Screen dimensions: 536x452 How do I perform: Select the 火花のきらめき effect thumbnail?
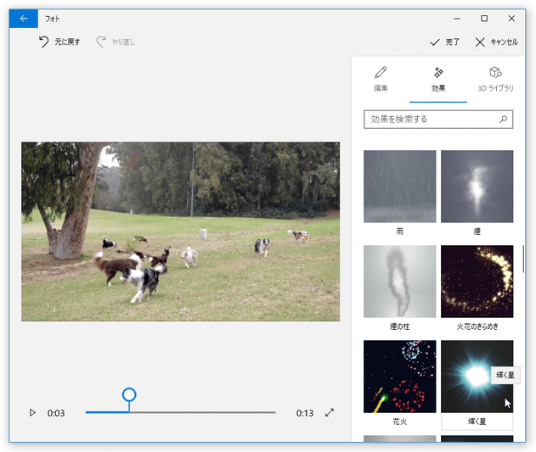pos(477,282)
